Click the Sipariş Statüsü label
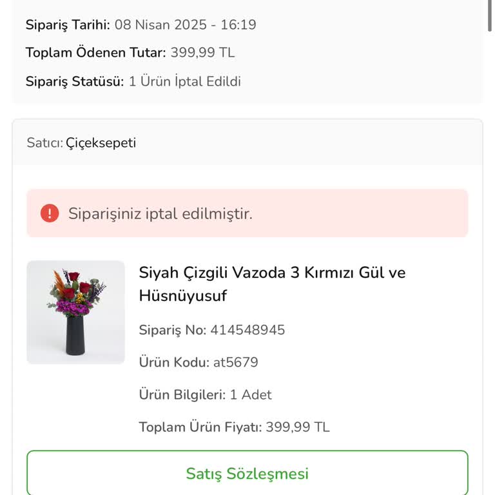The image size is (495, 495). [75, 82]
